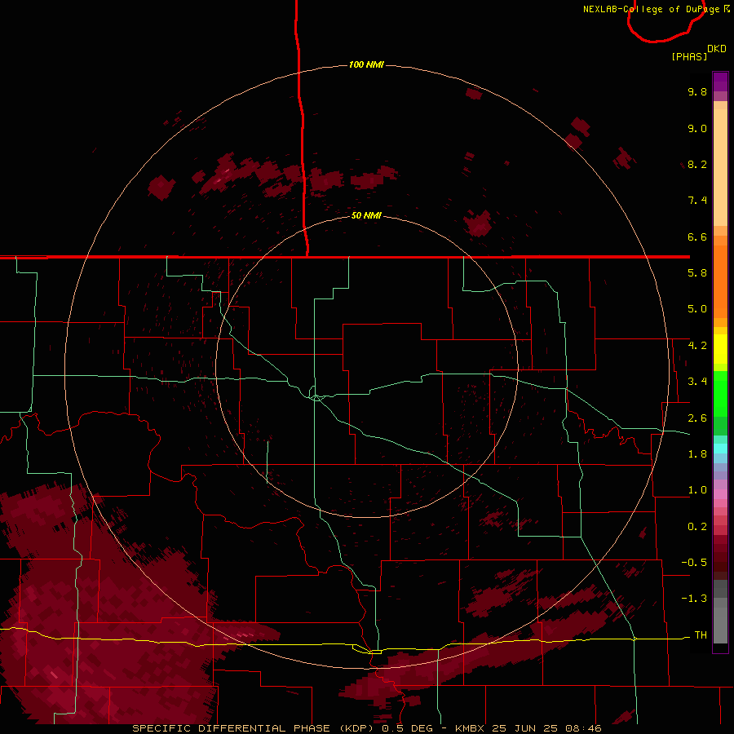Click the [PHAS] unit label
Image resolution: width=734 pixels, height=734 pixels.
(x=689, y=56)
